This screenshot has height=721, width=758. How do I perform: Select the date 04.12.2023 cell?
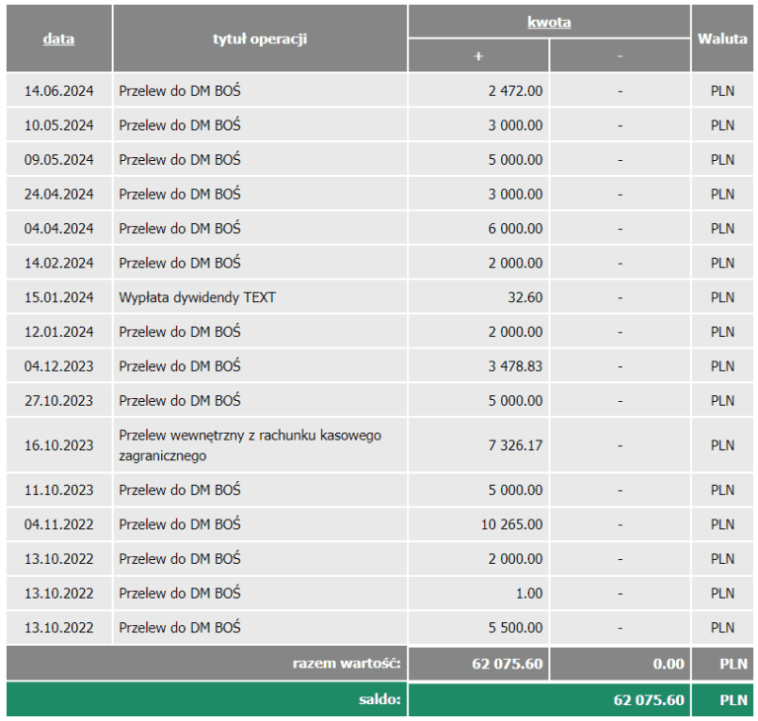coord(59,366)
